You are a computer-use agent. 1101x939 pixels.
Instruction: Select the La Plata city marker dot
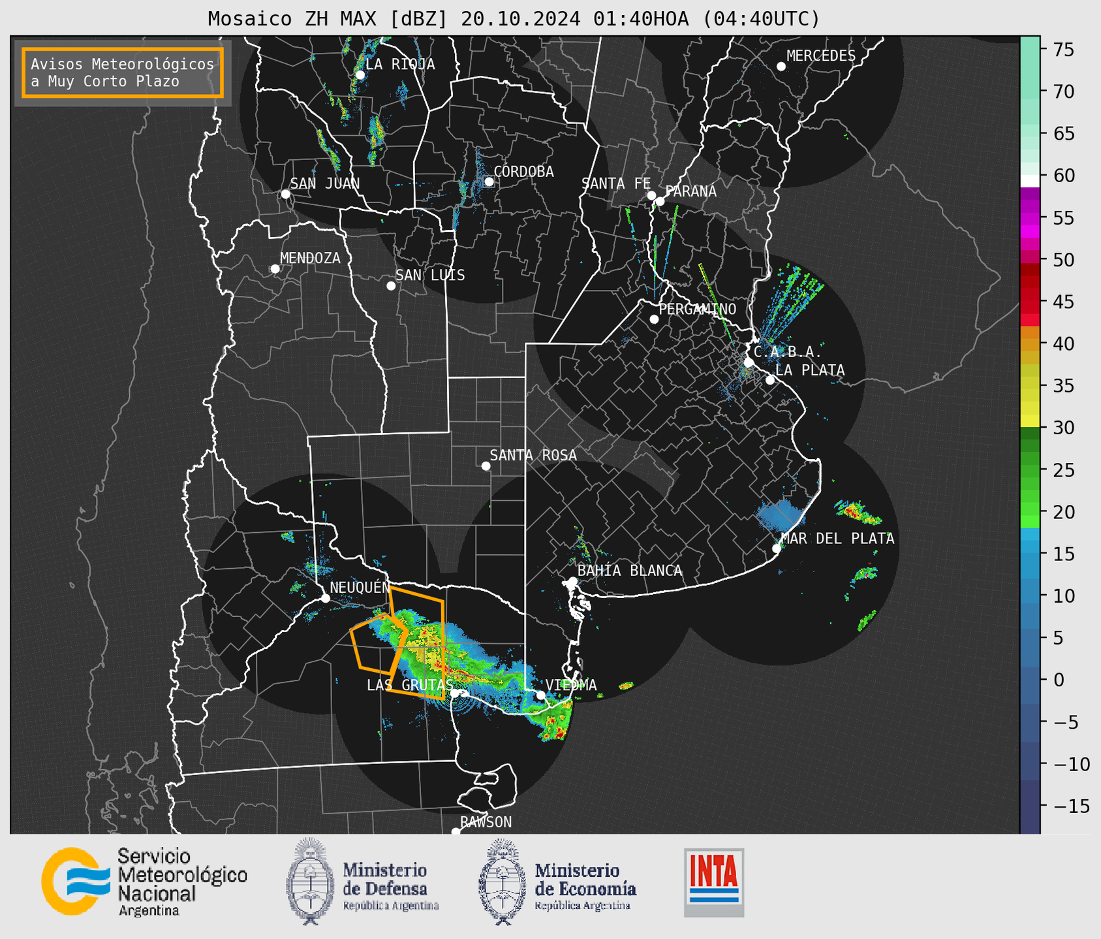[x=770, y=380]
